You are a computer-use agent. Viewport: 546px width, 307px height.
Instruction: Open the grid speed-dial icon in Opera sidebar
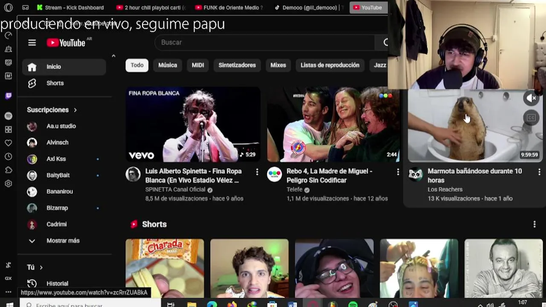coord(8,129)
